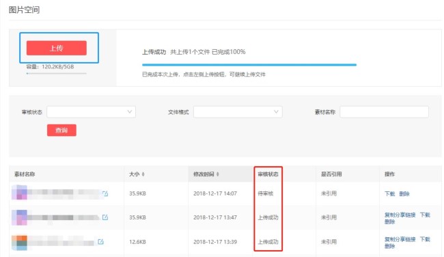Click 下载 for the 14:07 file

(389, 194)
